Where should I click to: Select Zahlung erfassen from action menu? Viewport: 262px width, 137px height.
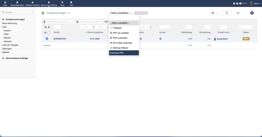click(x=121, y=48)
